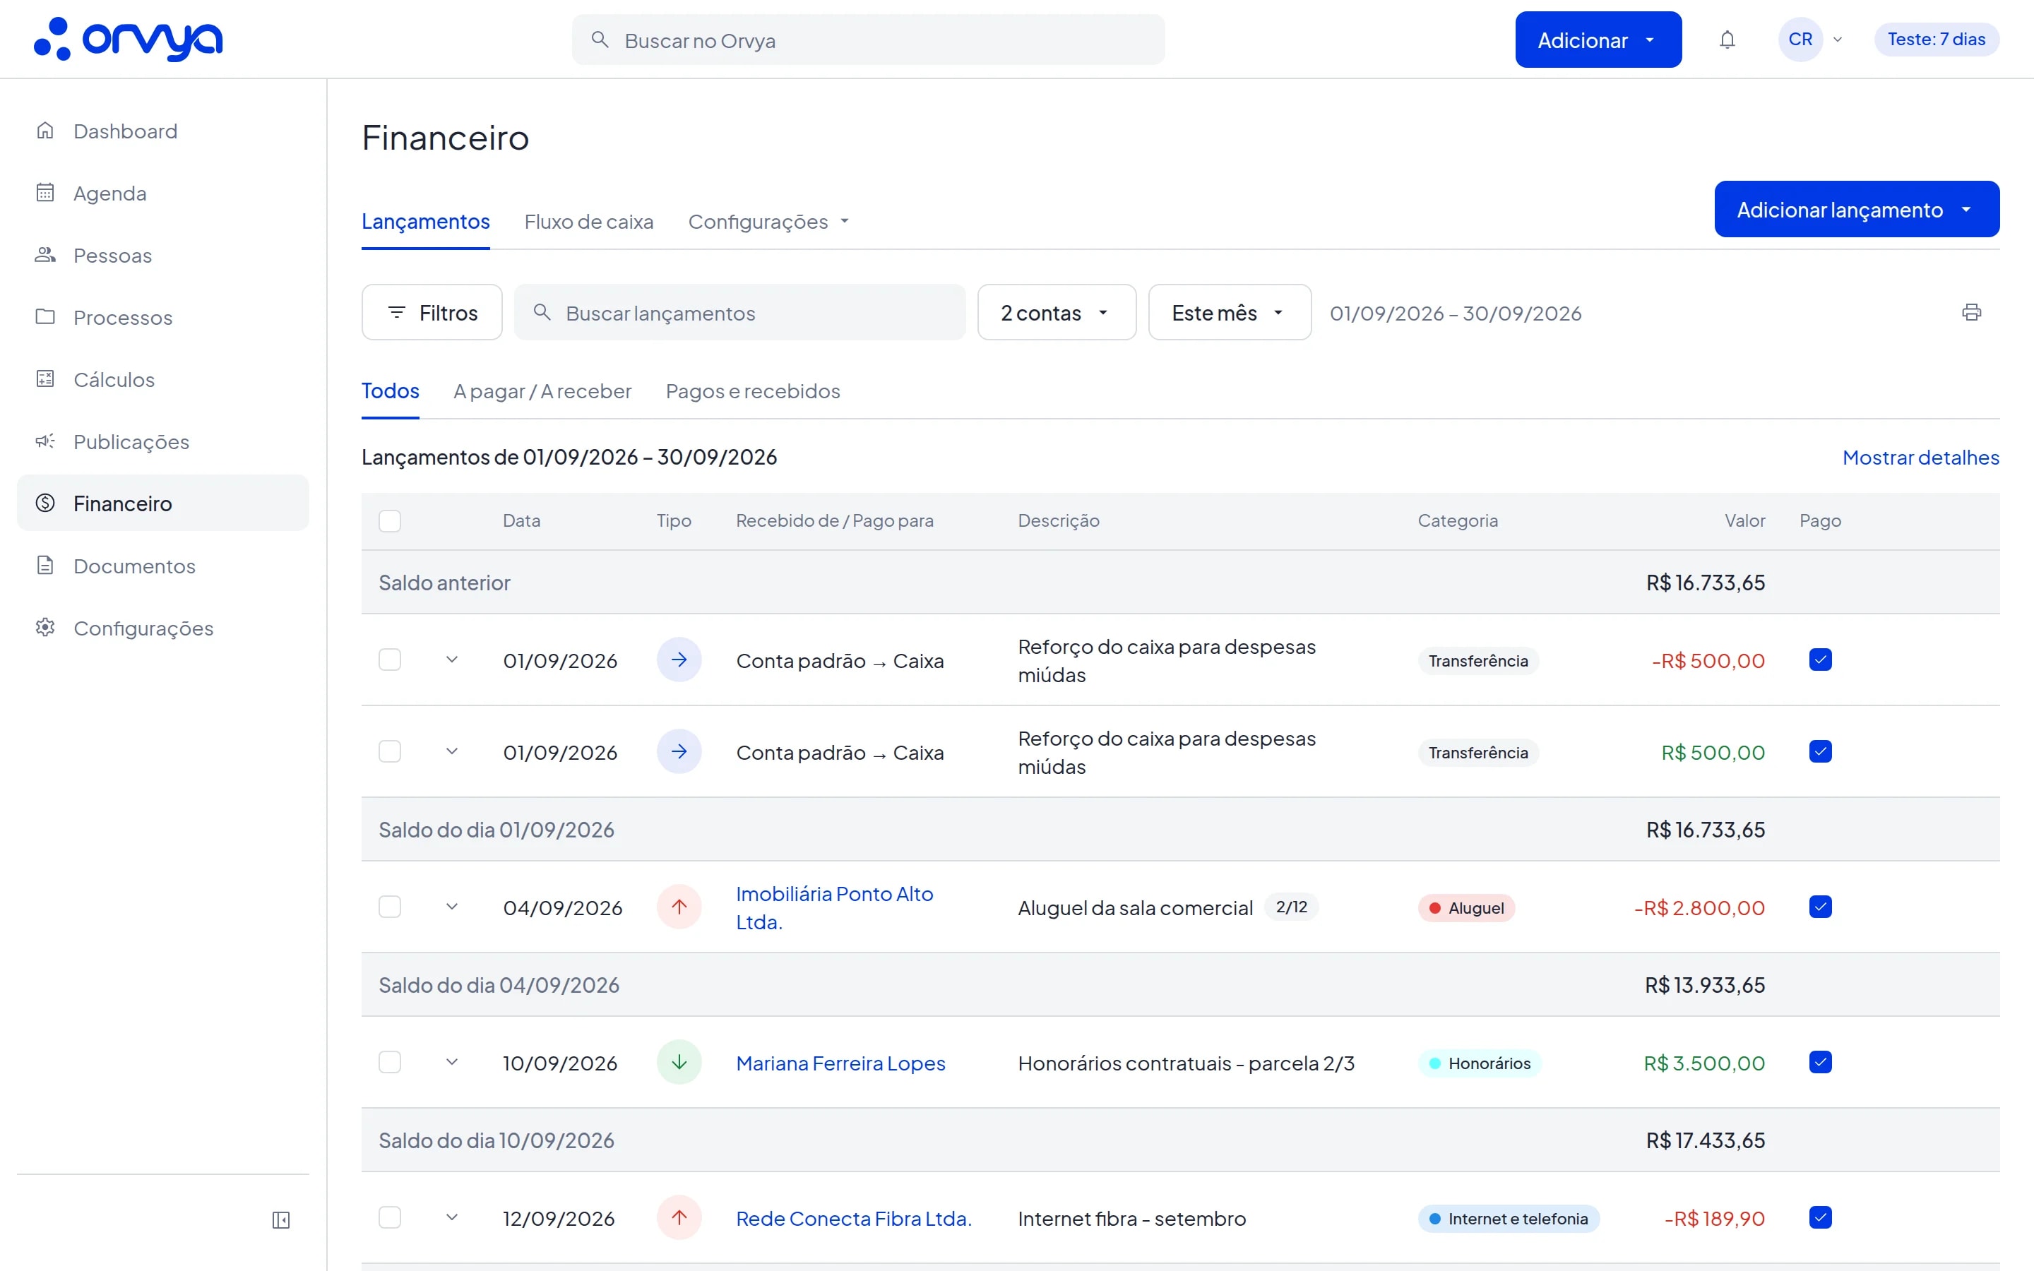Select row checkbox for Mariana Ferreira Lopes
The width and height of the screenshot is (2034, 1271).
point(390,1063)
